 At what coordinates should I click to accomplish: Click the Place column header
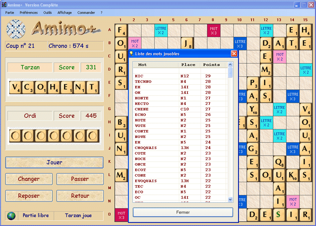(189, 65)
